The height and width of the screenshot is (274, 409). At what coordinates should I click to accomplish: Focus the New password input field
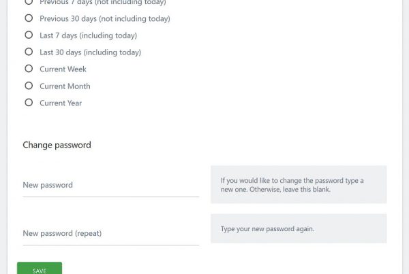(110, 186)
